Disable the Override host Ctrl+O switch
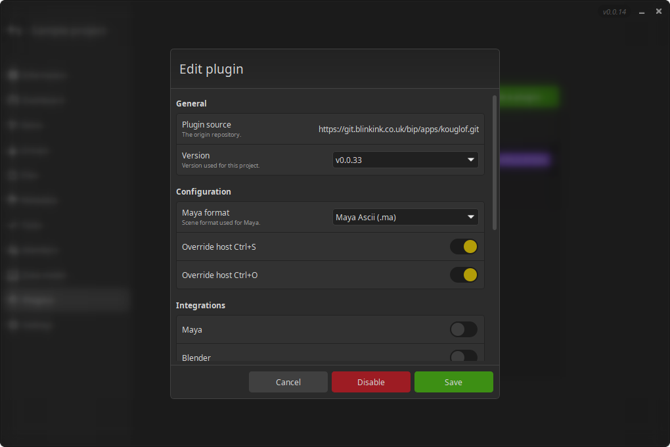The width and height of the screenshot is (670, 447). [463, 275]
